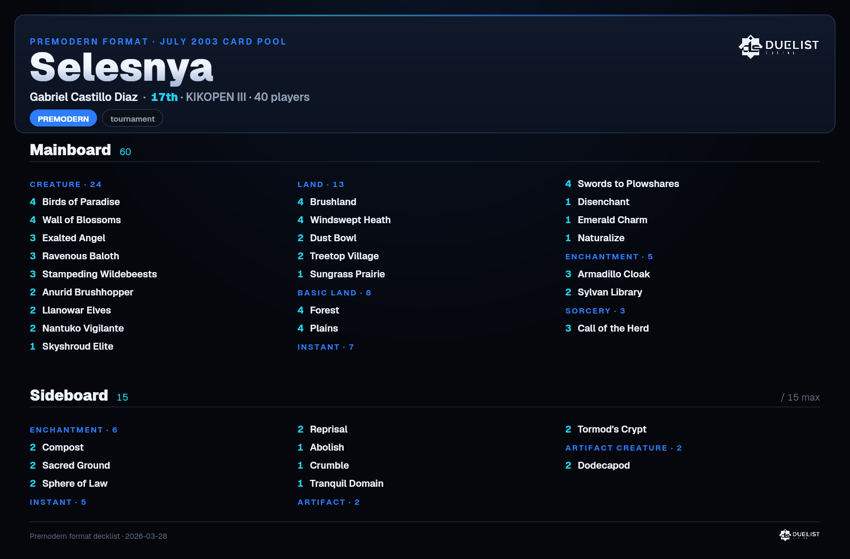Screen dimensions: 850x559
Task: Click the player name Gabriel Castillo Diaz
Action: pyautogui.click(x=83, y=97)
